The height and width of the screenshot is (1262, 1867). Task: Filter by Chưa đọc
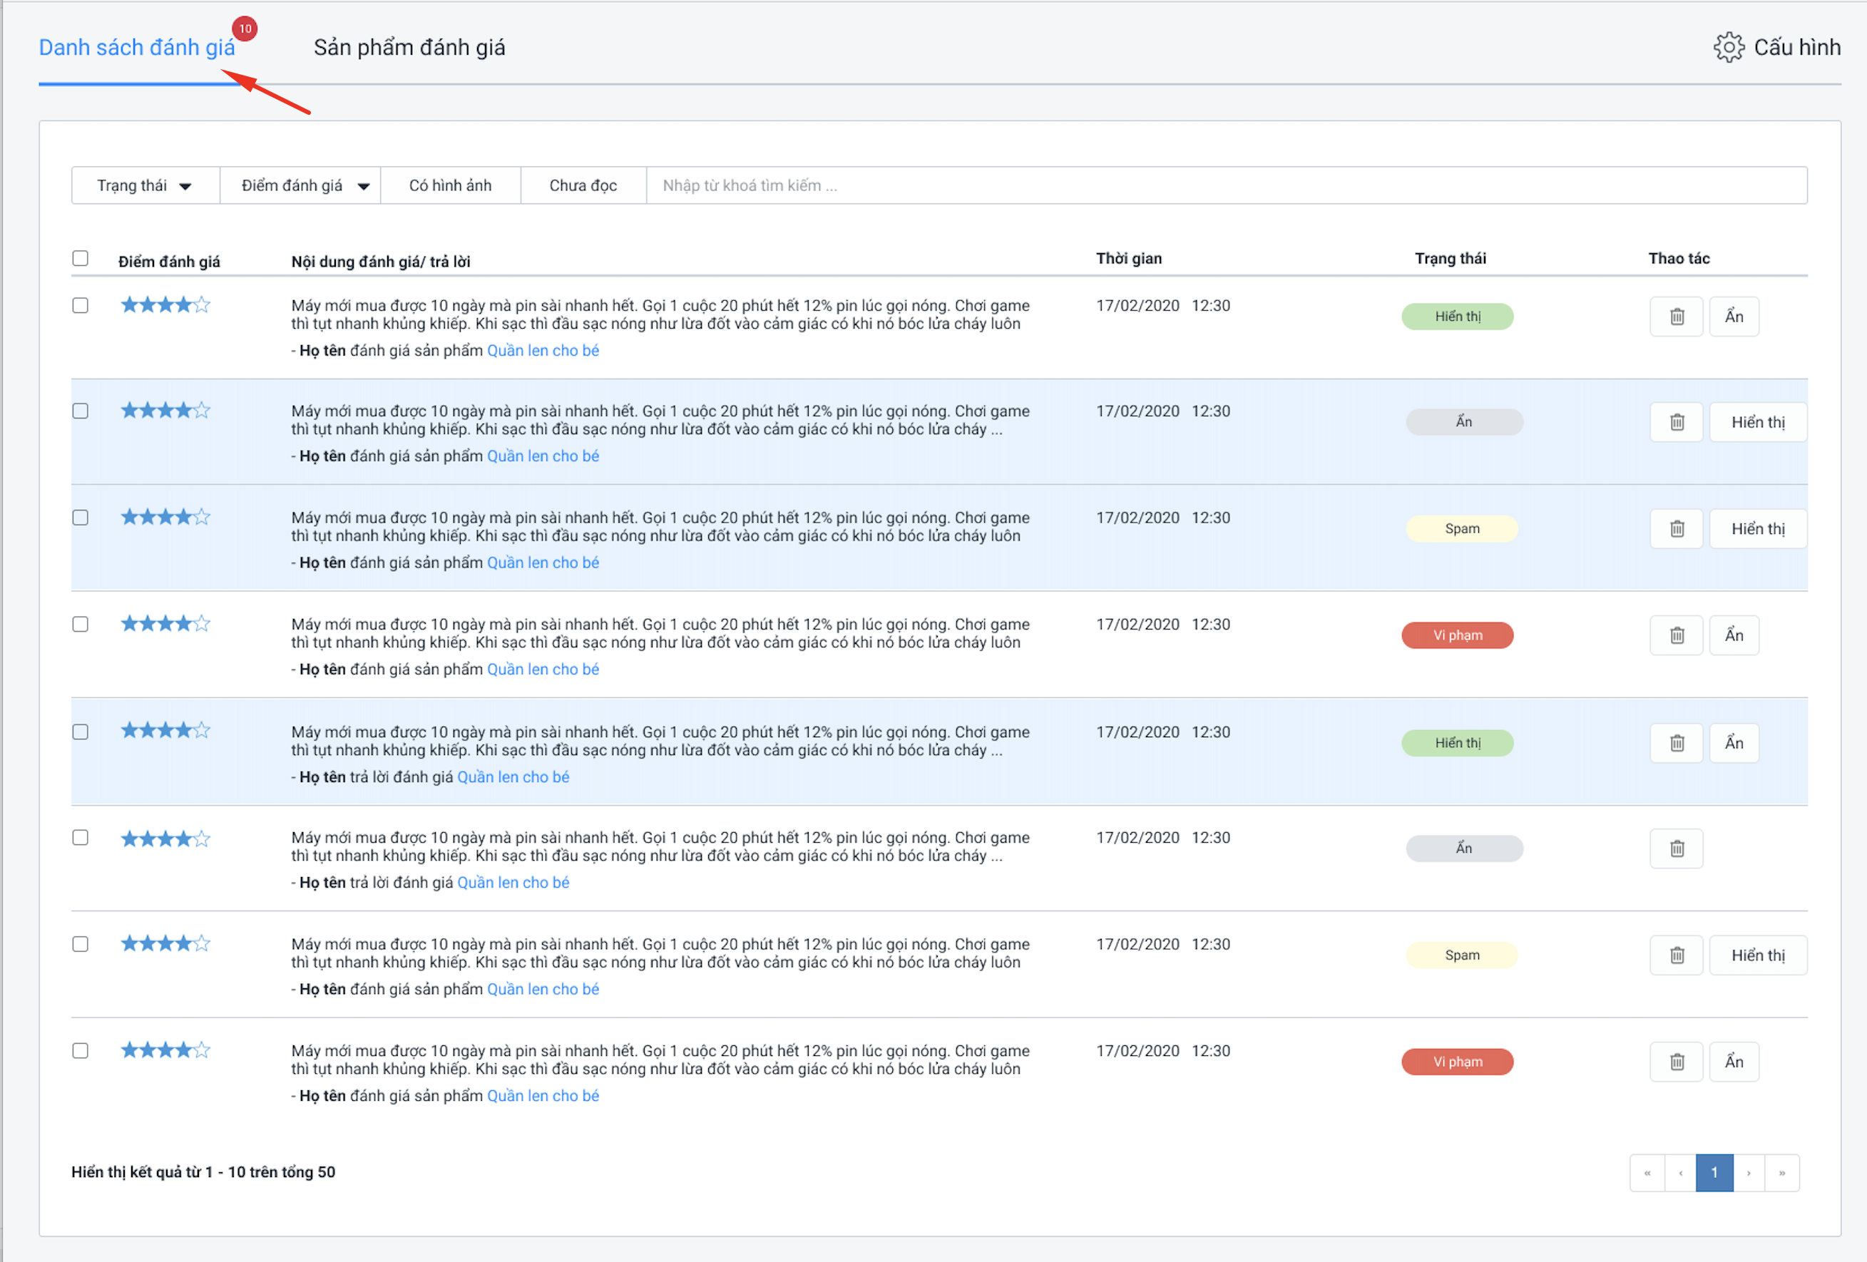[x=583, y=185]
